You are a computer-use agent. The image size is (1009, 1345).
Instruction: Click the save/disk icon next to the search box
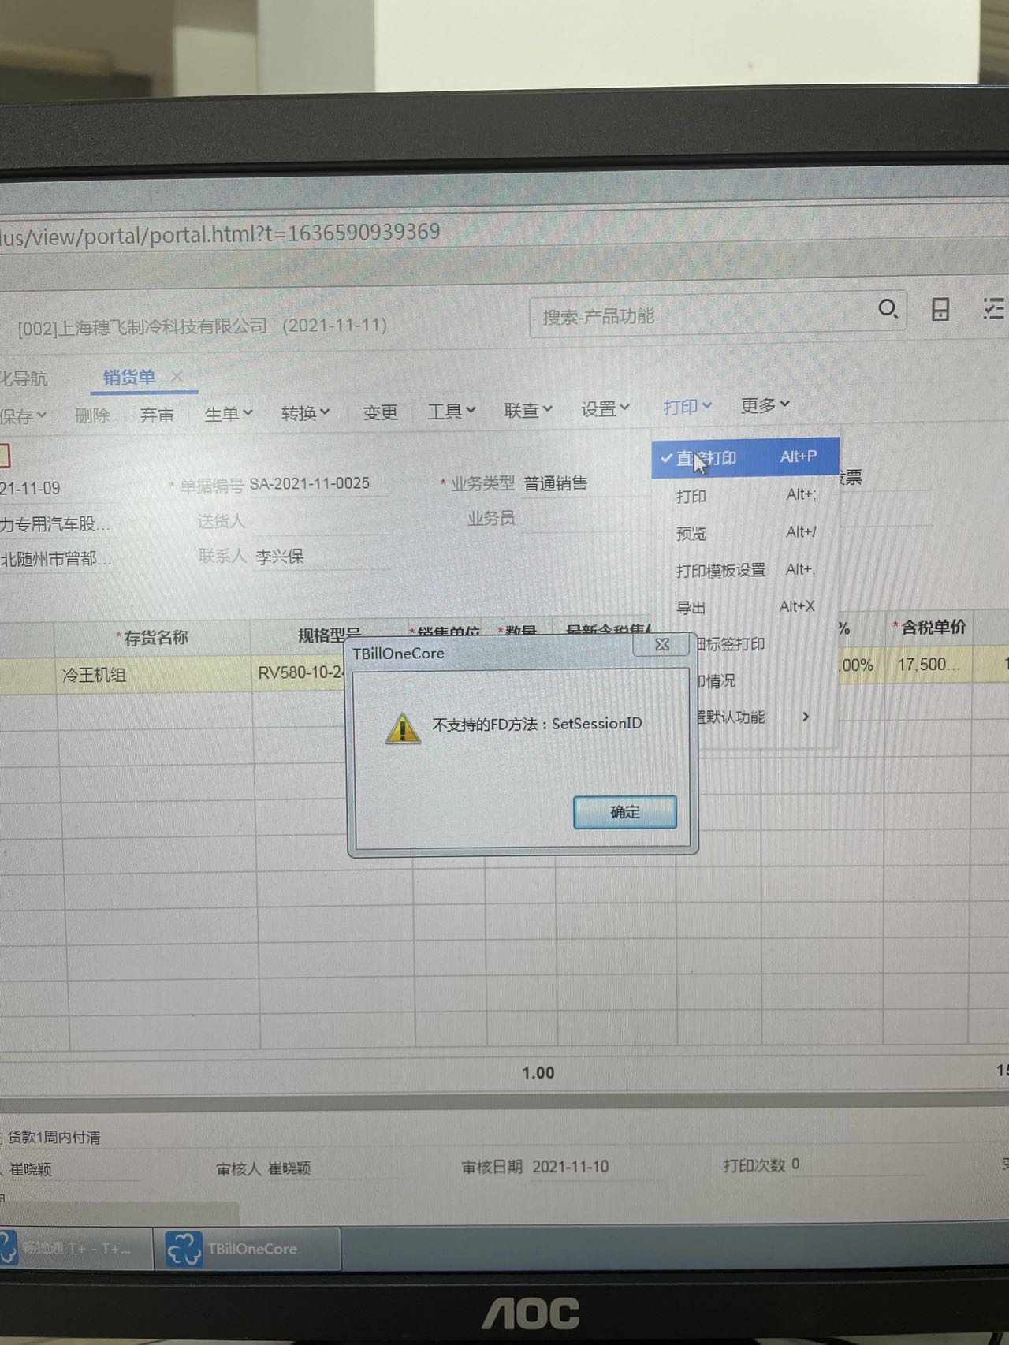940,309
